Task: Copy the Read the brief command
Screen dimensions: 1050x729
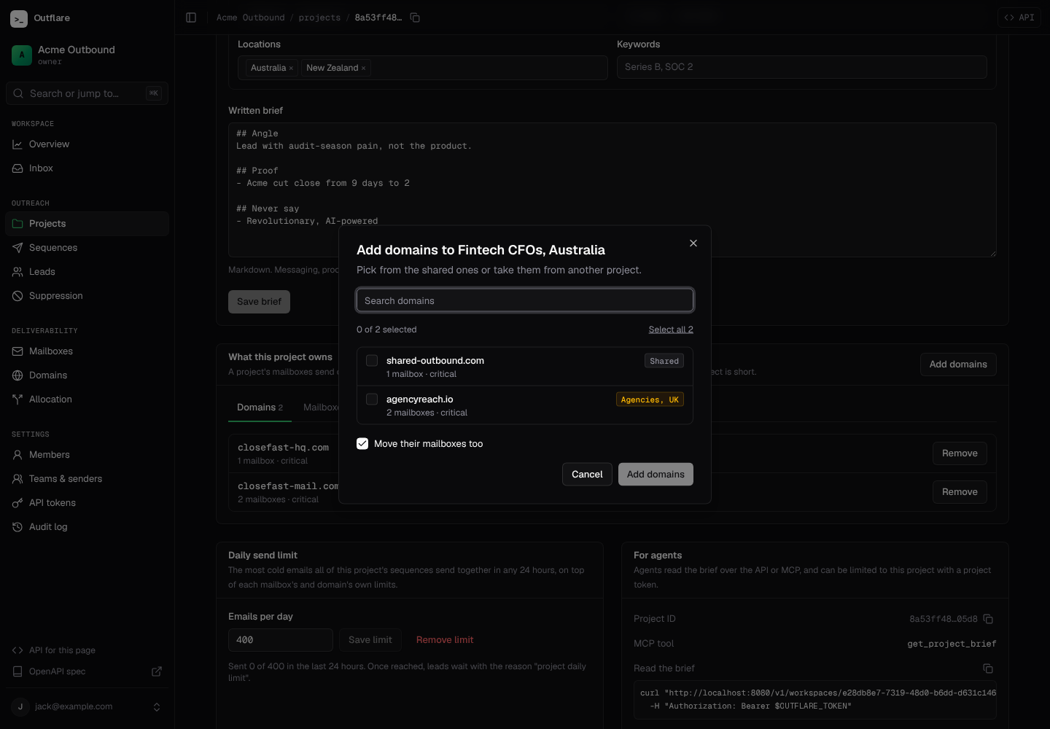Action: pyautogui.click(x=988, y=668)
